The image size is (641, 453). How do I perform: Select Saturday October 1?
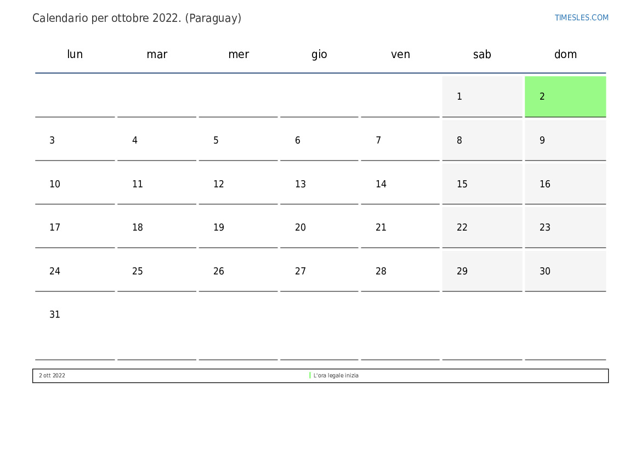coord(482,96)
